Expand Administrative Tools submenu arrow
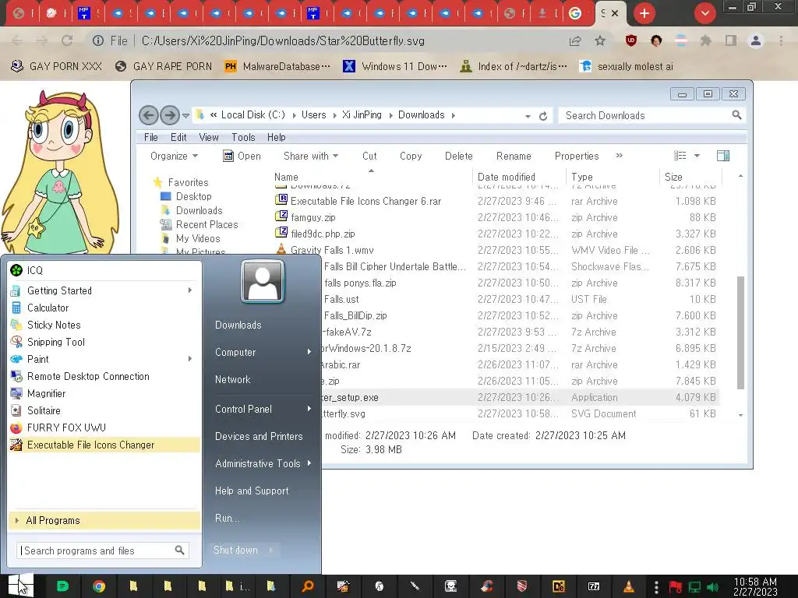 309,463
